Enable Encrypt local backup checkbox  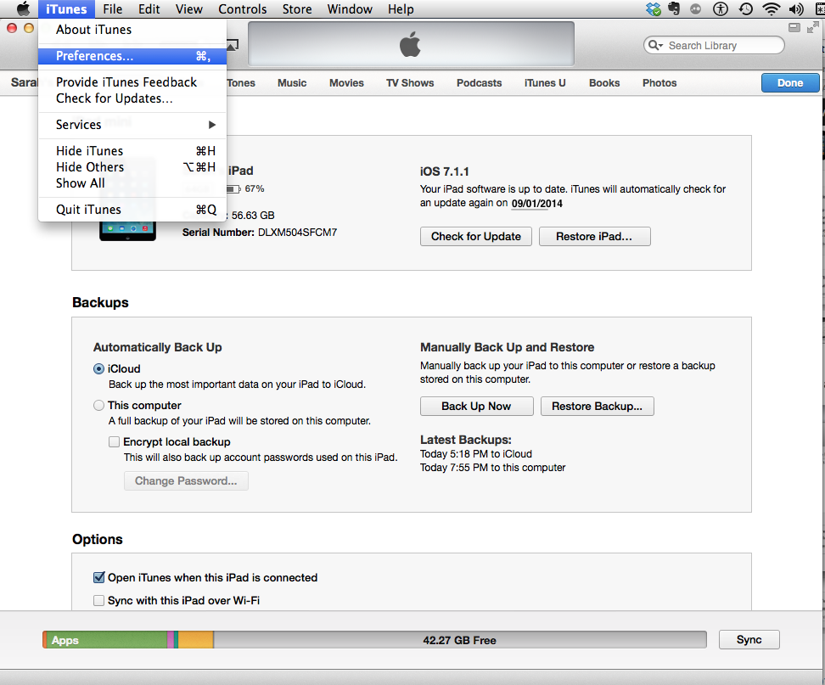(x=114, y=442)
